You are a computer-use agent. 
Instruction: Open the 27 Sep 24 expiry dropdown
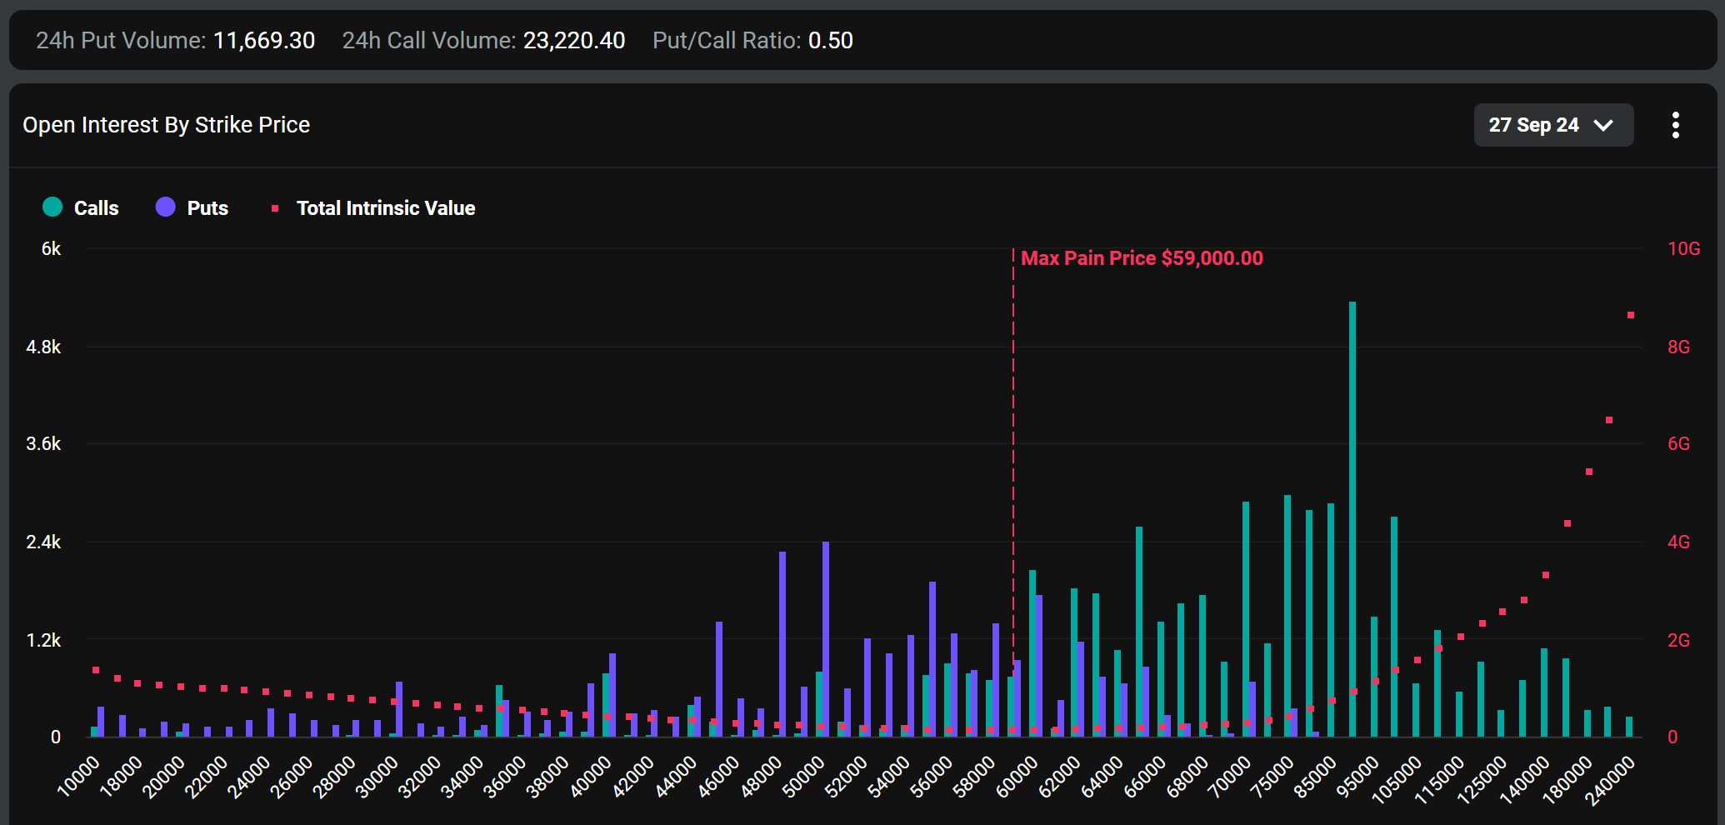[x=1553, y=125]
